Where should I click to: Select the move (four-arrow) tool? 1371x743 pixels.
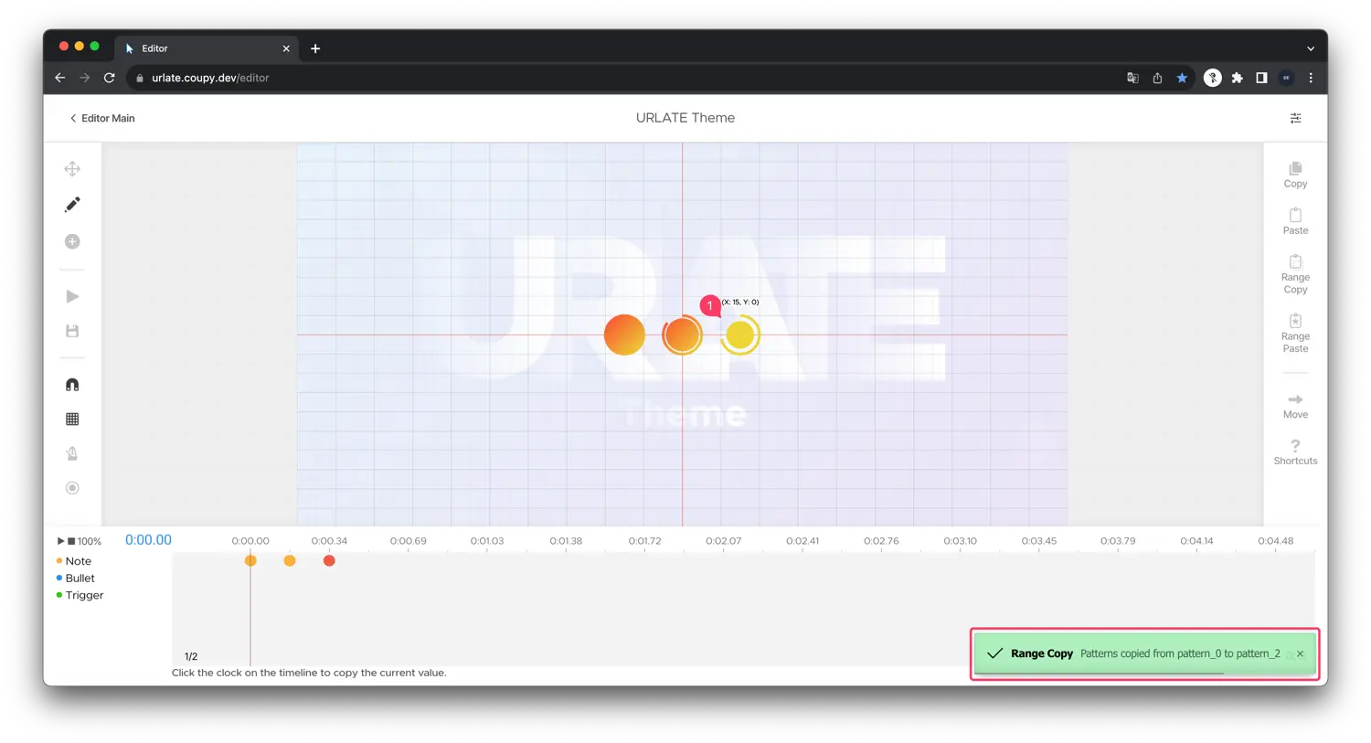(x=72, y=169)
